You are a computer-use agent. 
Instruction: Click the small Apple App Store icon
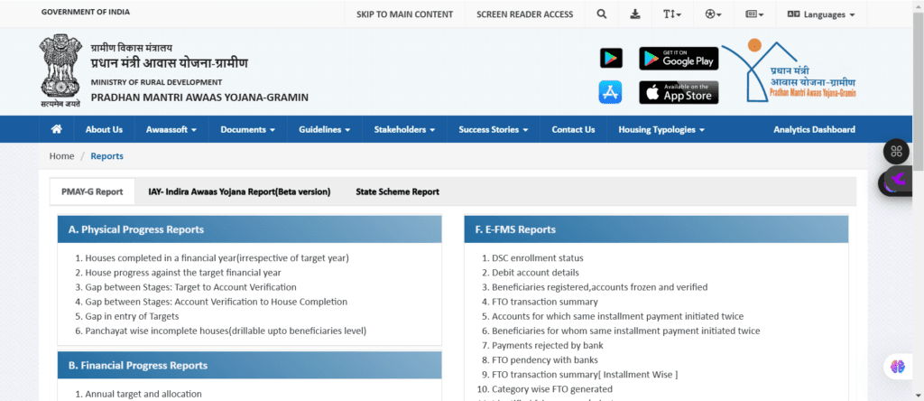[611, 93]
